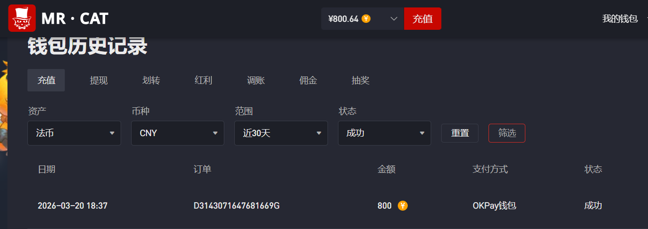Open the 资产 dropdown showing 法币
648x229 pixels.
74,133
